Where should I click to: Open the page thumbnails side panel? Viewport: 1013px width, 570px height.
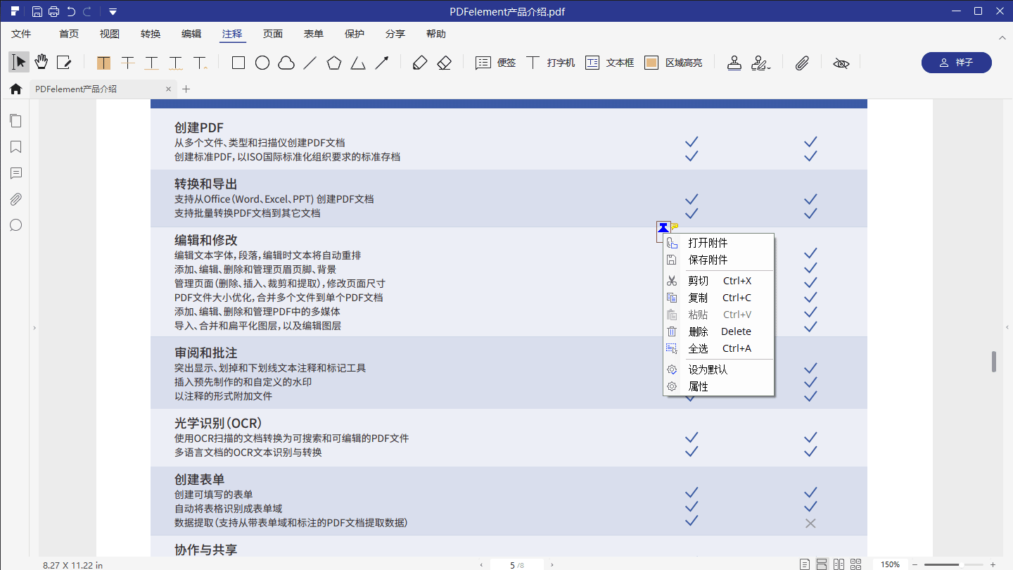pos(15,121)
